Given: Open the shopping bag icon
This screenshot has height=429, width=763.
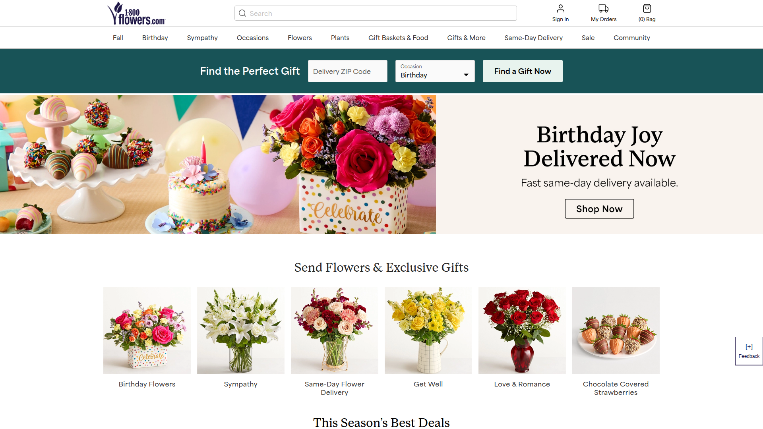Looking at the screenshot, I should click(x=647, y=9).
